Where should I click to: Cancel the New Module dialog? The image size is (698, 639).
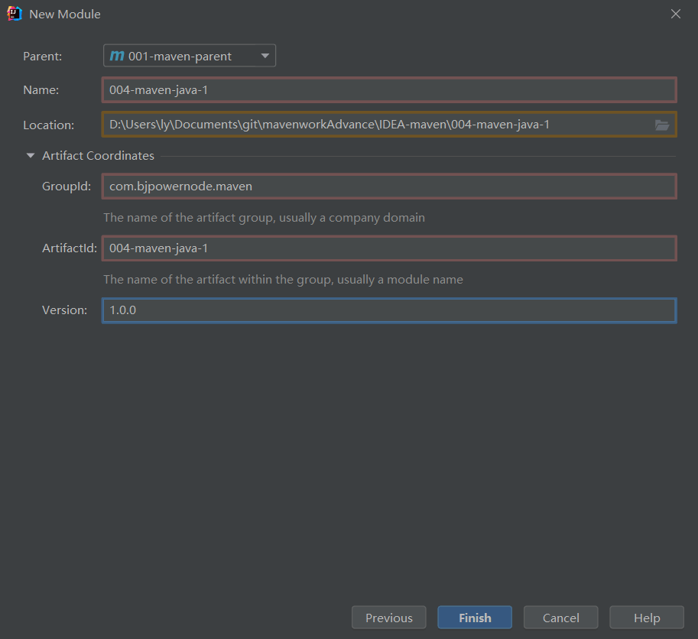coord(561,618)
